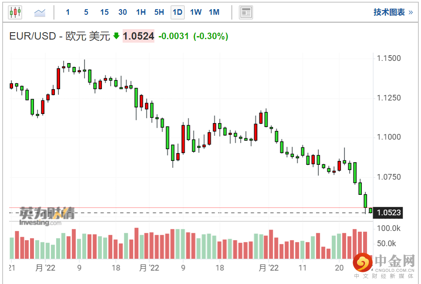Click the 1.1500 price axis label

[x=390, y=59]
